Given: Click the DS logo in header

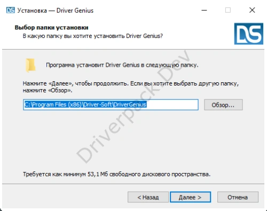Looking at the screenshot, I should point(249,34).
